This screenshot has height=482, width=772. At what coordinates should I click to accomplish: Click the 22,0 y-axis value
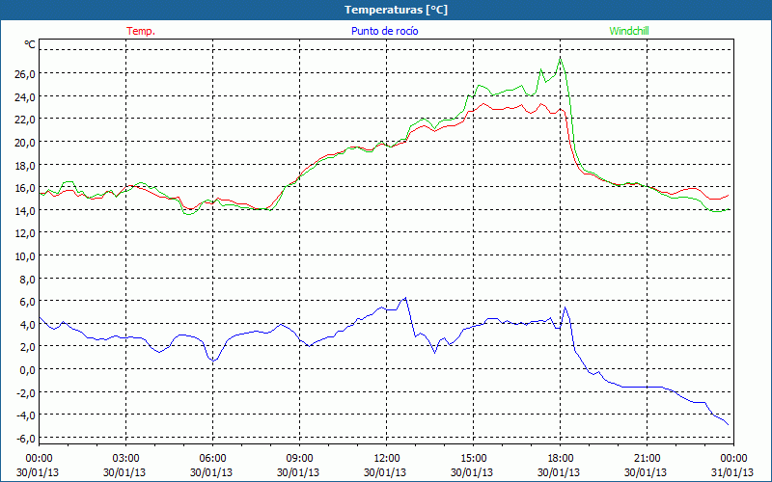coord(26,120)
